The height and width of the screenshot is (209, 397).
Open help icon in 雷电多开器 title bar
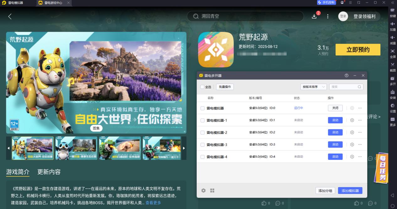click(346, 76)
